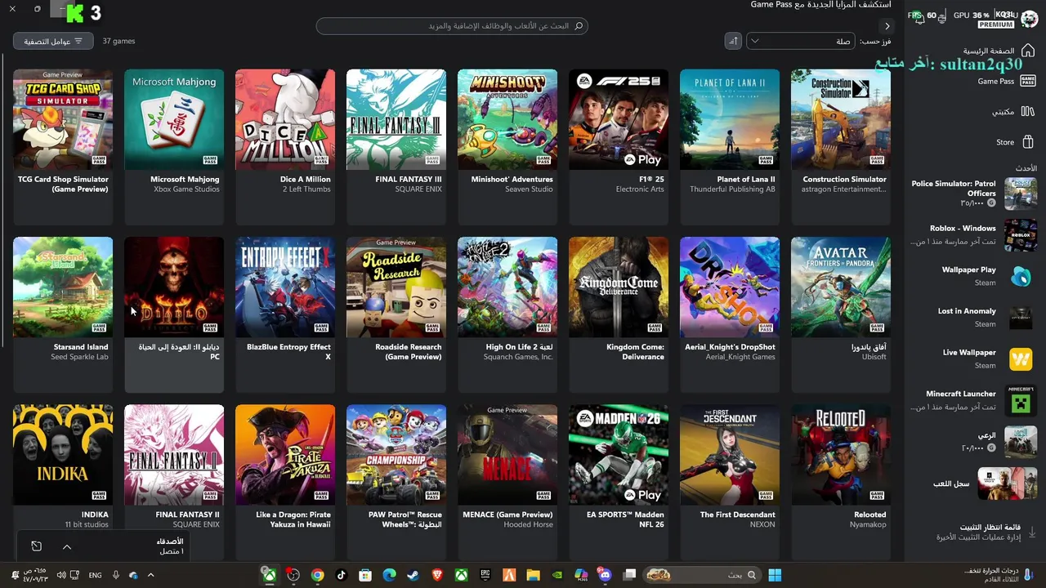1046x588 pixels.
Task: Open the Diablo II game card
Action: (174, 314)
